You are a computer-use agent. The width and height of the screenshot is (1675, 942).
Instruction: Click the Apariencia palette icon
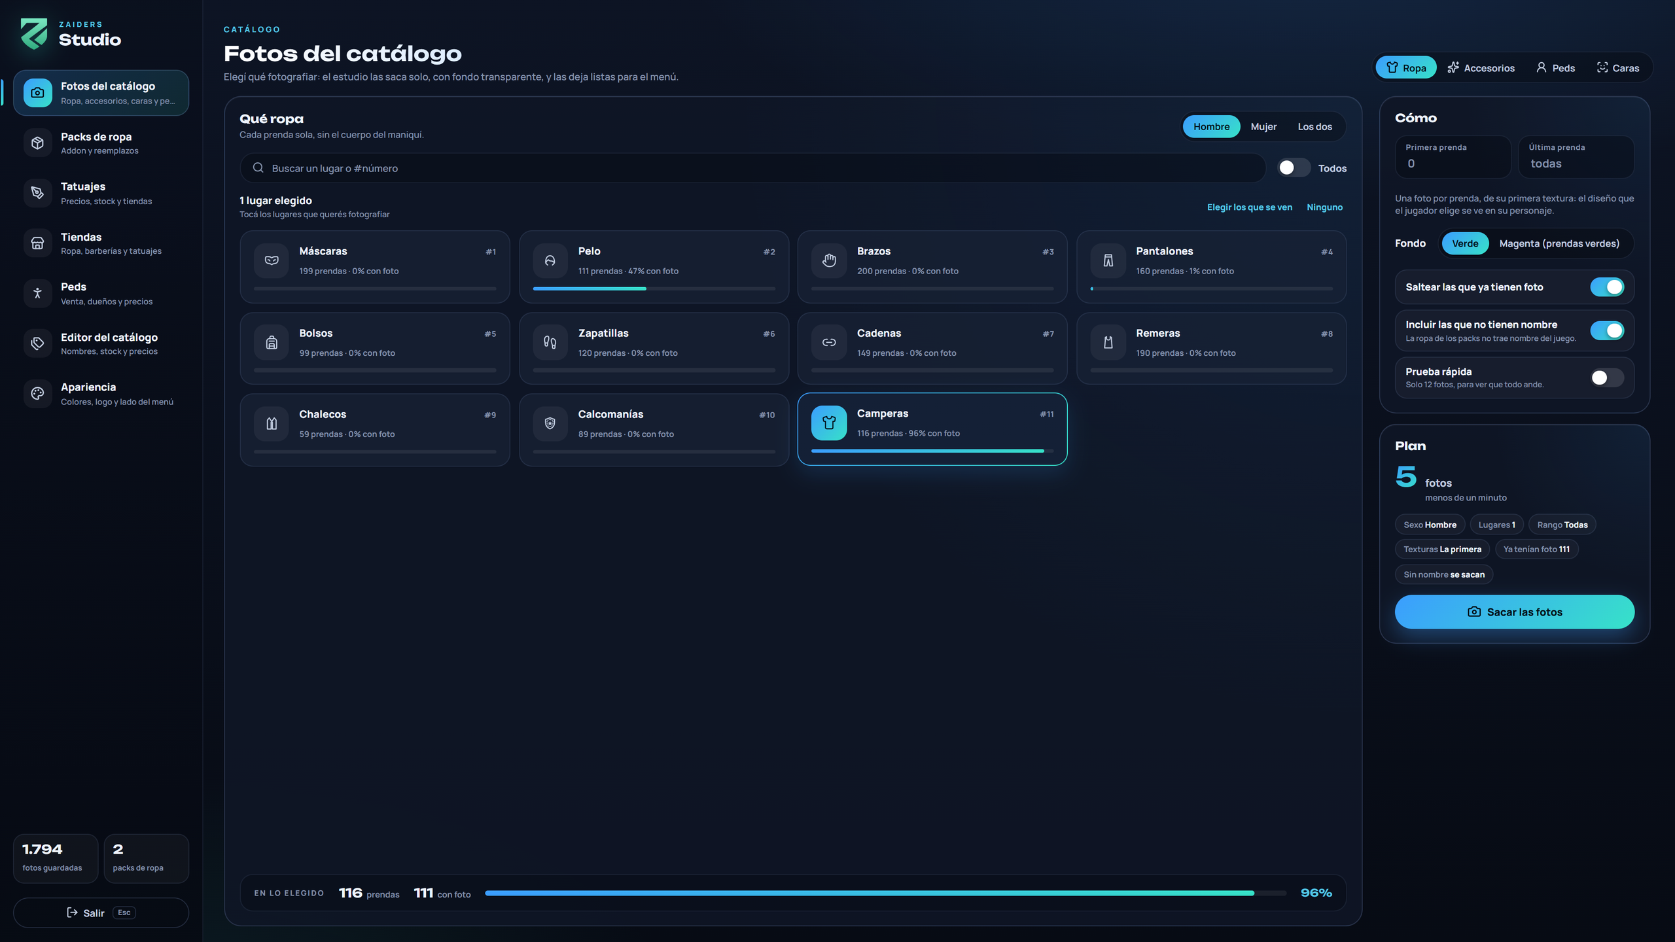[38, 394]
